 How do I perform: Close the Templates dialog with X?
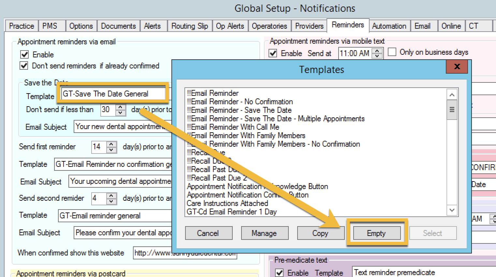pos(457,67)
